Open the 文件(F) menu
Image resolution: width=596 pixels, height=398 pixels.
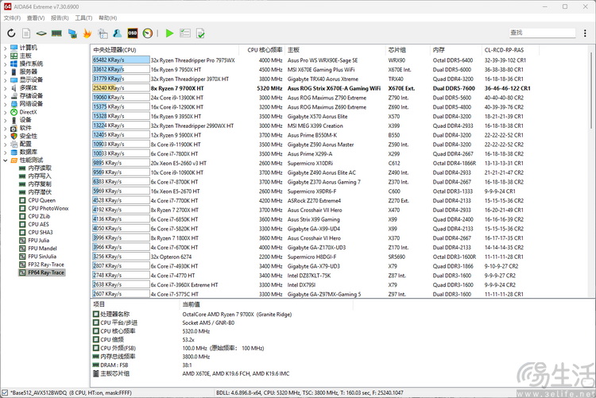[x=12, y=17]
